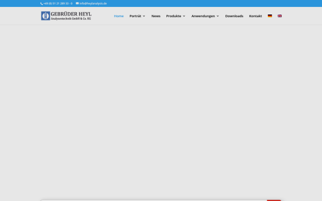Open the News page
322x201 pixels.
click(156, 16)
